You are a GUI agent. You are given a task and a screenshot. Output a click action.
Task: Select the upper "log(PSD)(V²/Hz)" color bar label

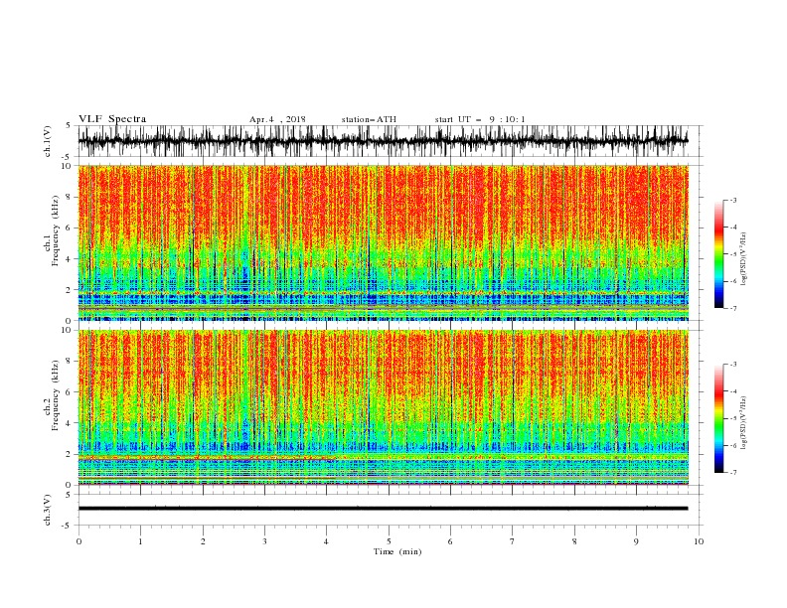point(744,259)
